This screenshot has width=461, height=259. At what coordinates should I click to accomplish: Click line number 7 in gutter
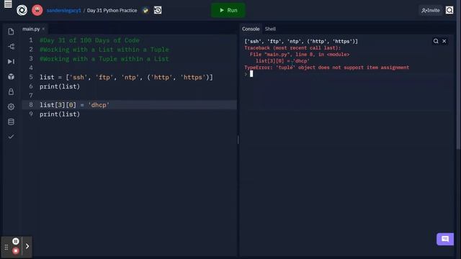[31, 96]
